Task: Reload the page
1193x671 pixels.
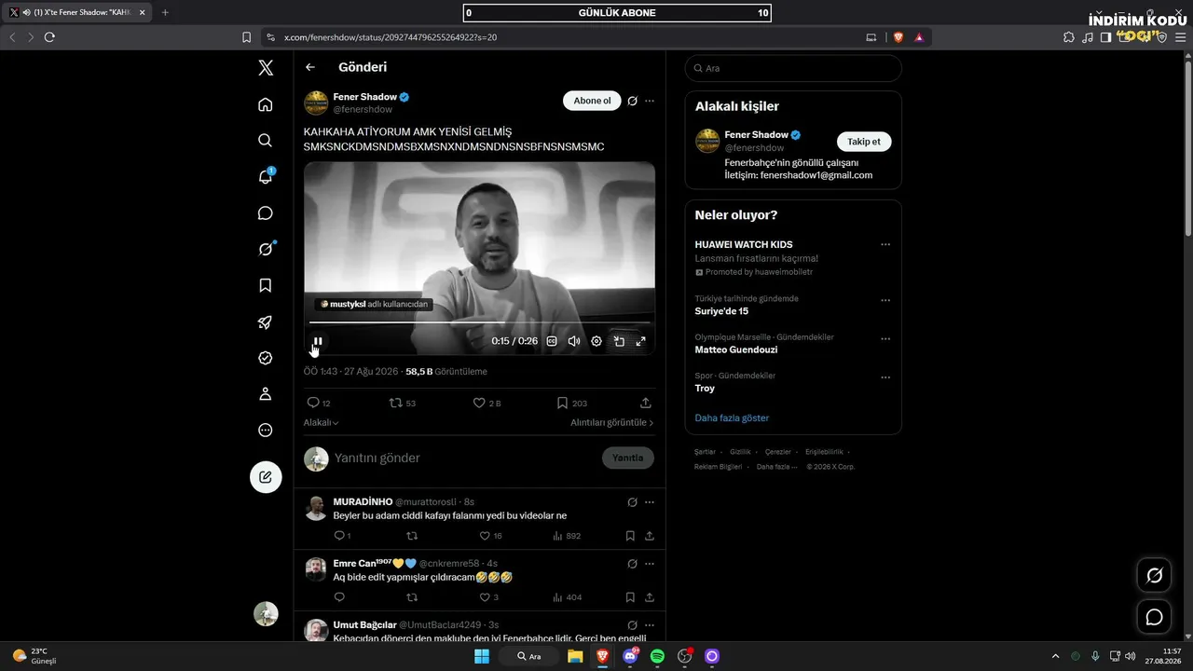Action: (49, 37)
